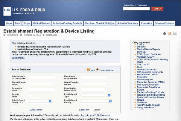
Task: Open the Radiation-Emitting Products database link
Action: pos(150,92)
